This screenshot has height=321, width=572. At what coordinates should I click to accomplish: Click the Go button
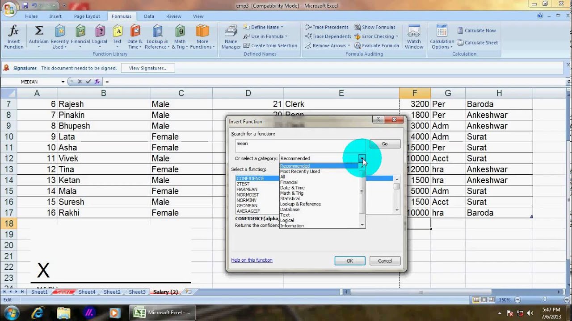pos(385,144)
